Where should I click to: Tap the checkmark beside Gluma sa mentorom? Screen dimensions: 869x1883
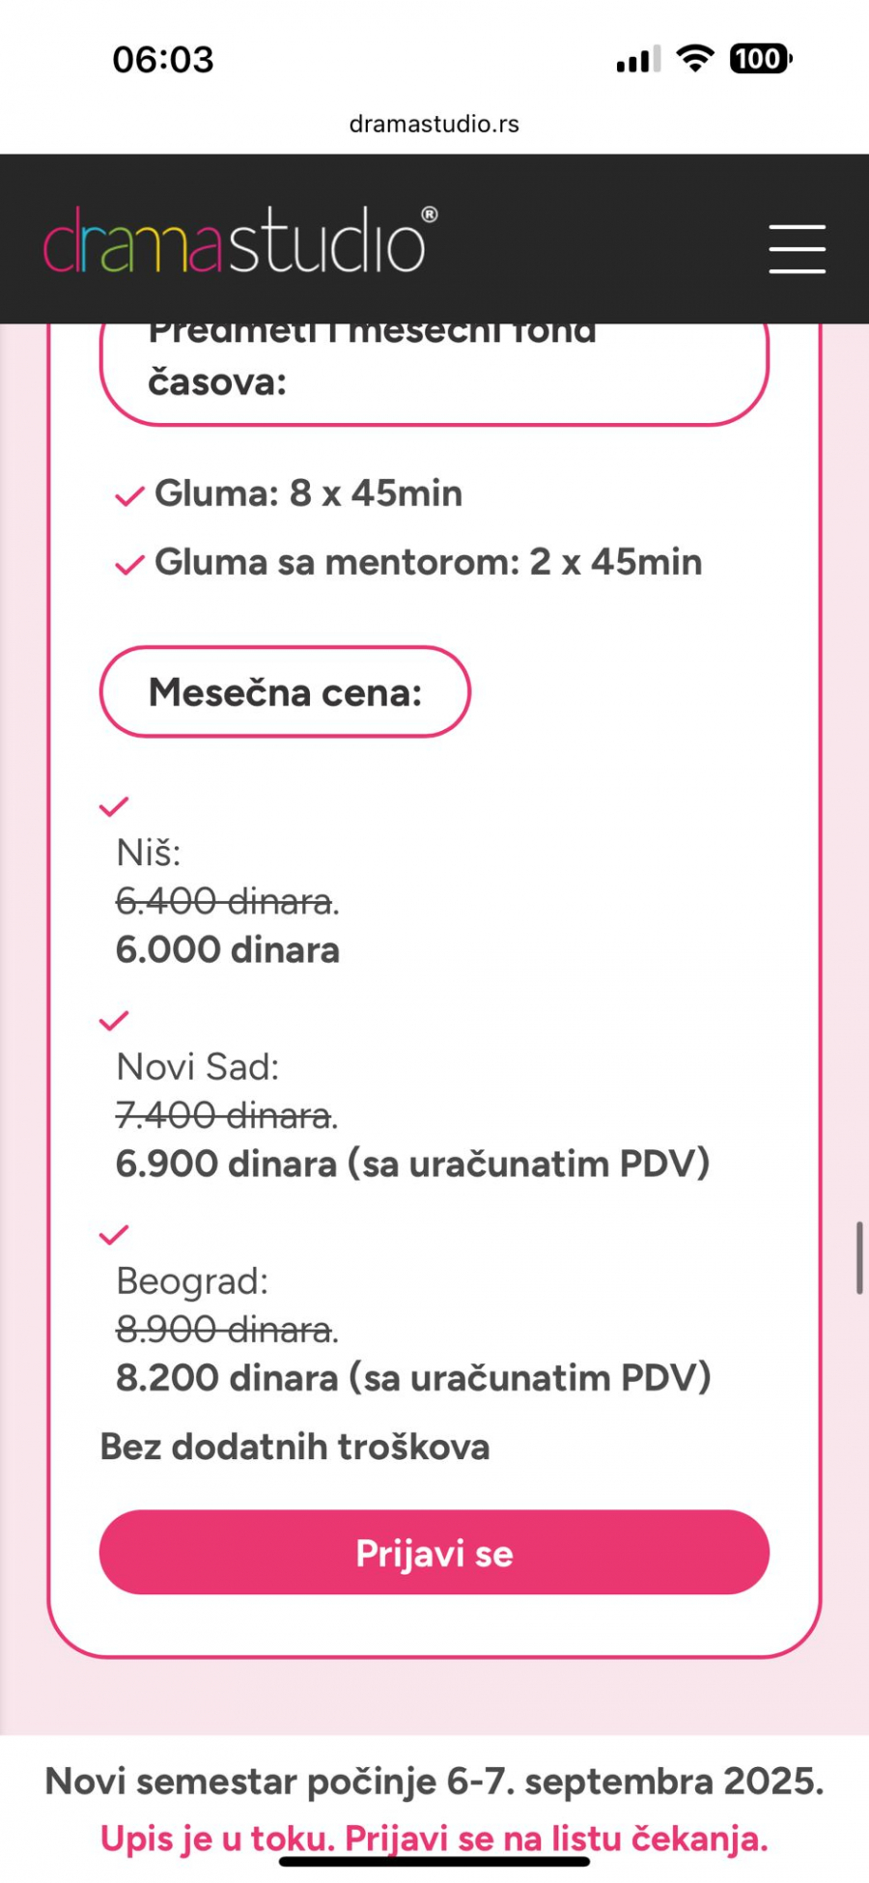[129, 565]
